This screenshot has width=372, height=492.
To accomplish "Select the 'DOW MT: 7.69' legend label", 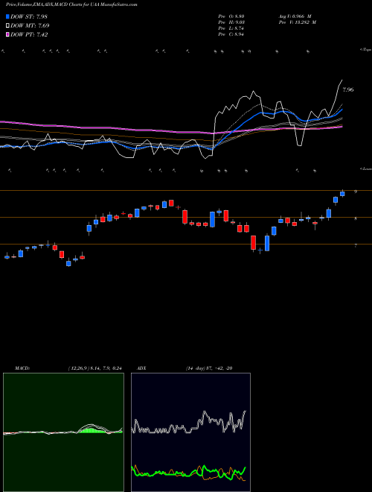I will click(x=30, y=26).
